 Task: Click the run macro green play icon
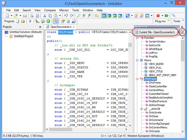point(167,16)
